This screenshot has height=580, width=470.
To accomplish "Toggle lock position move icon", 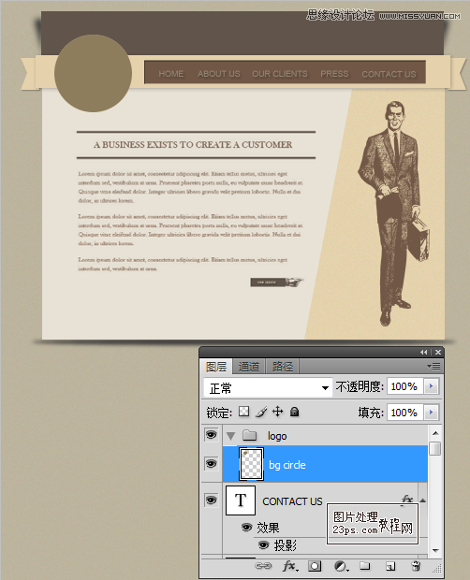I will (277, 412).
